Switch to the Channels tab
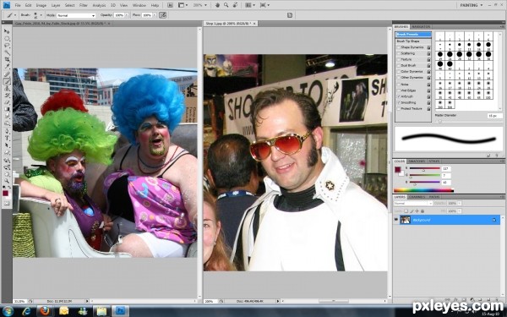 pos(417,197)
